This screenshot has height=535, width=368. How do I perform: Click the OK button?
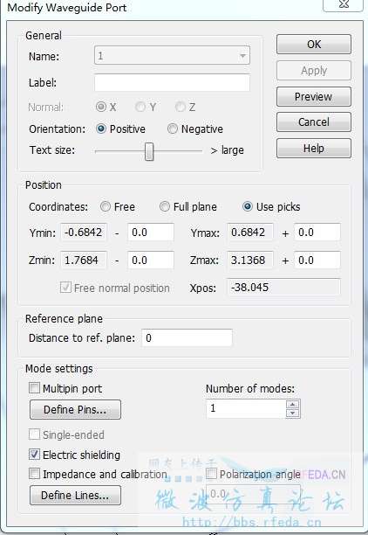[x=314, y=45]
